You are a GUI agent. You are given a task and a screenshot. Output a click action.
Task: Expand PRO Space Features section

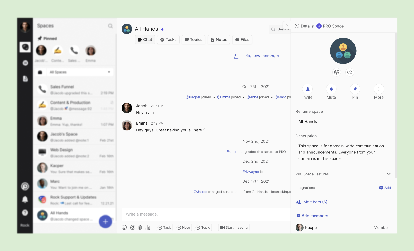pos(388,174)
